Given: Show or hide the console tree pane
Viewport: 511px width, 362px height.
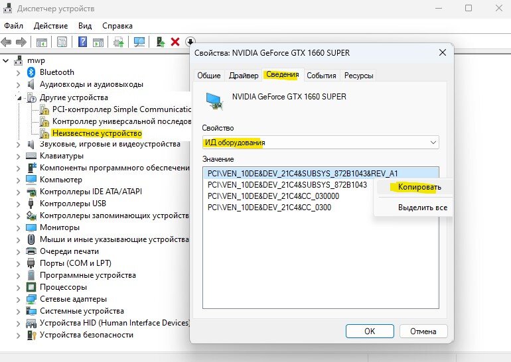Looking at the screenshot, I should pos(41,42).
